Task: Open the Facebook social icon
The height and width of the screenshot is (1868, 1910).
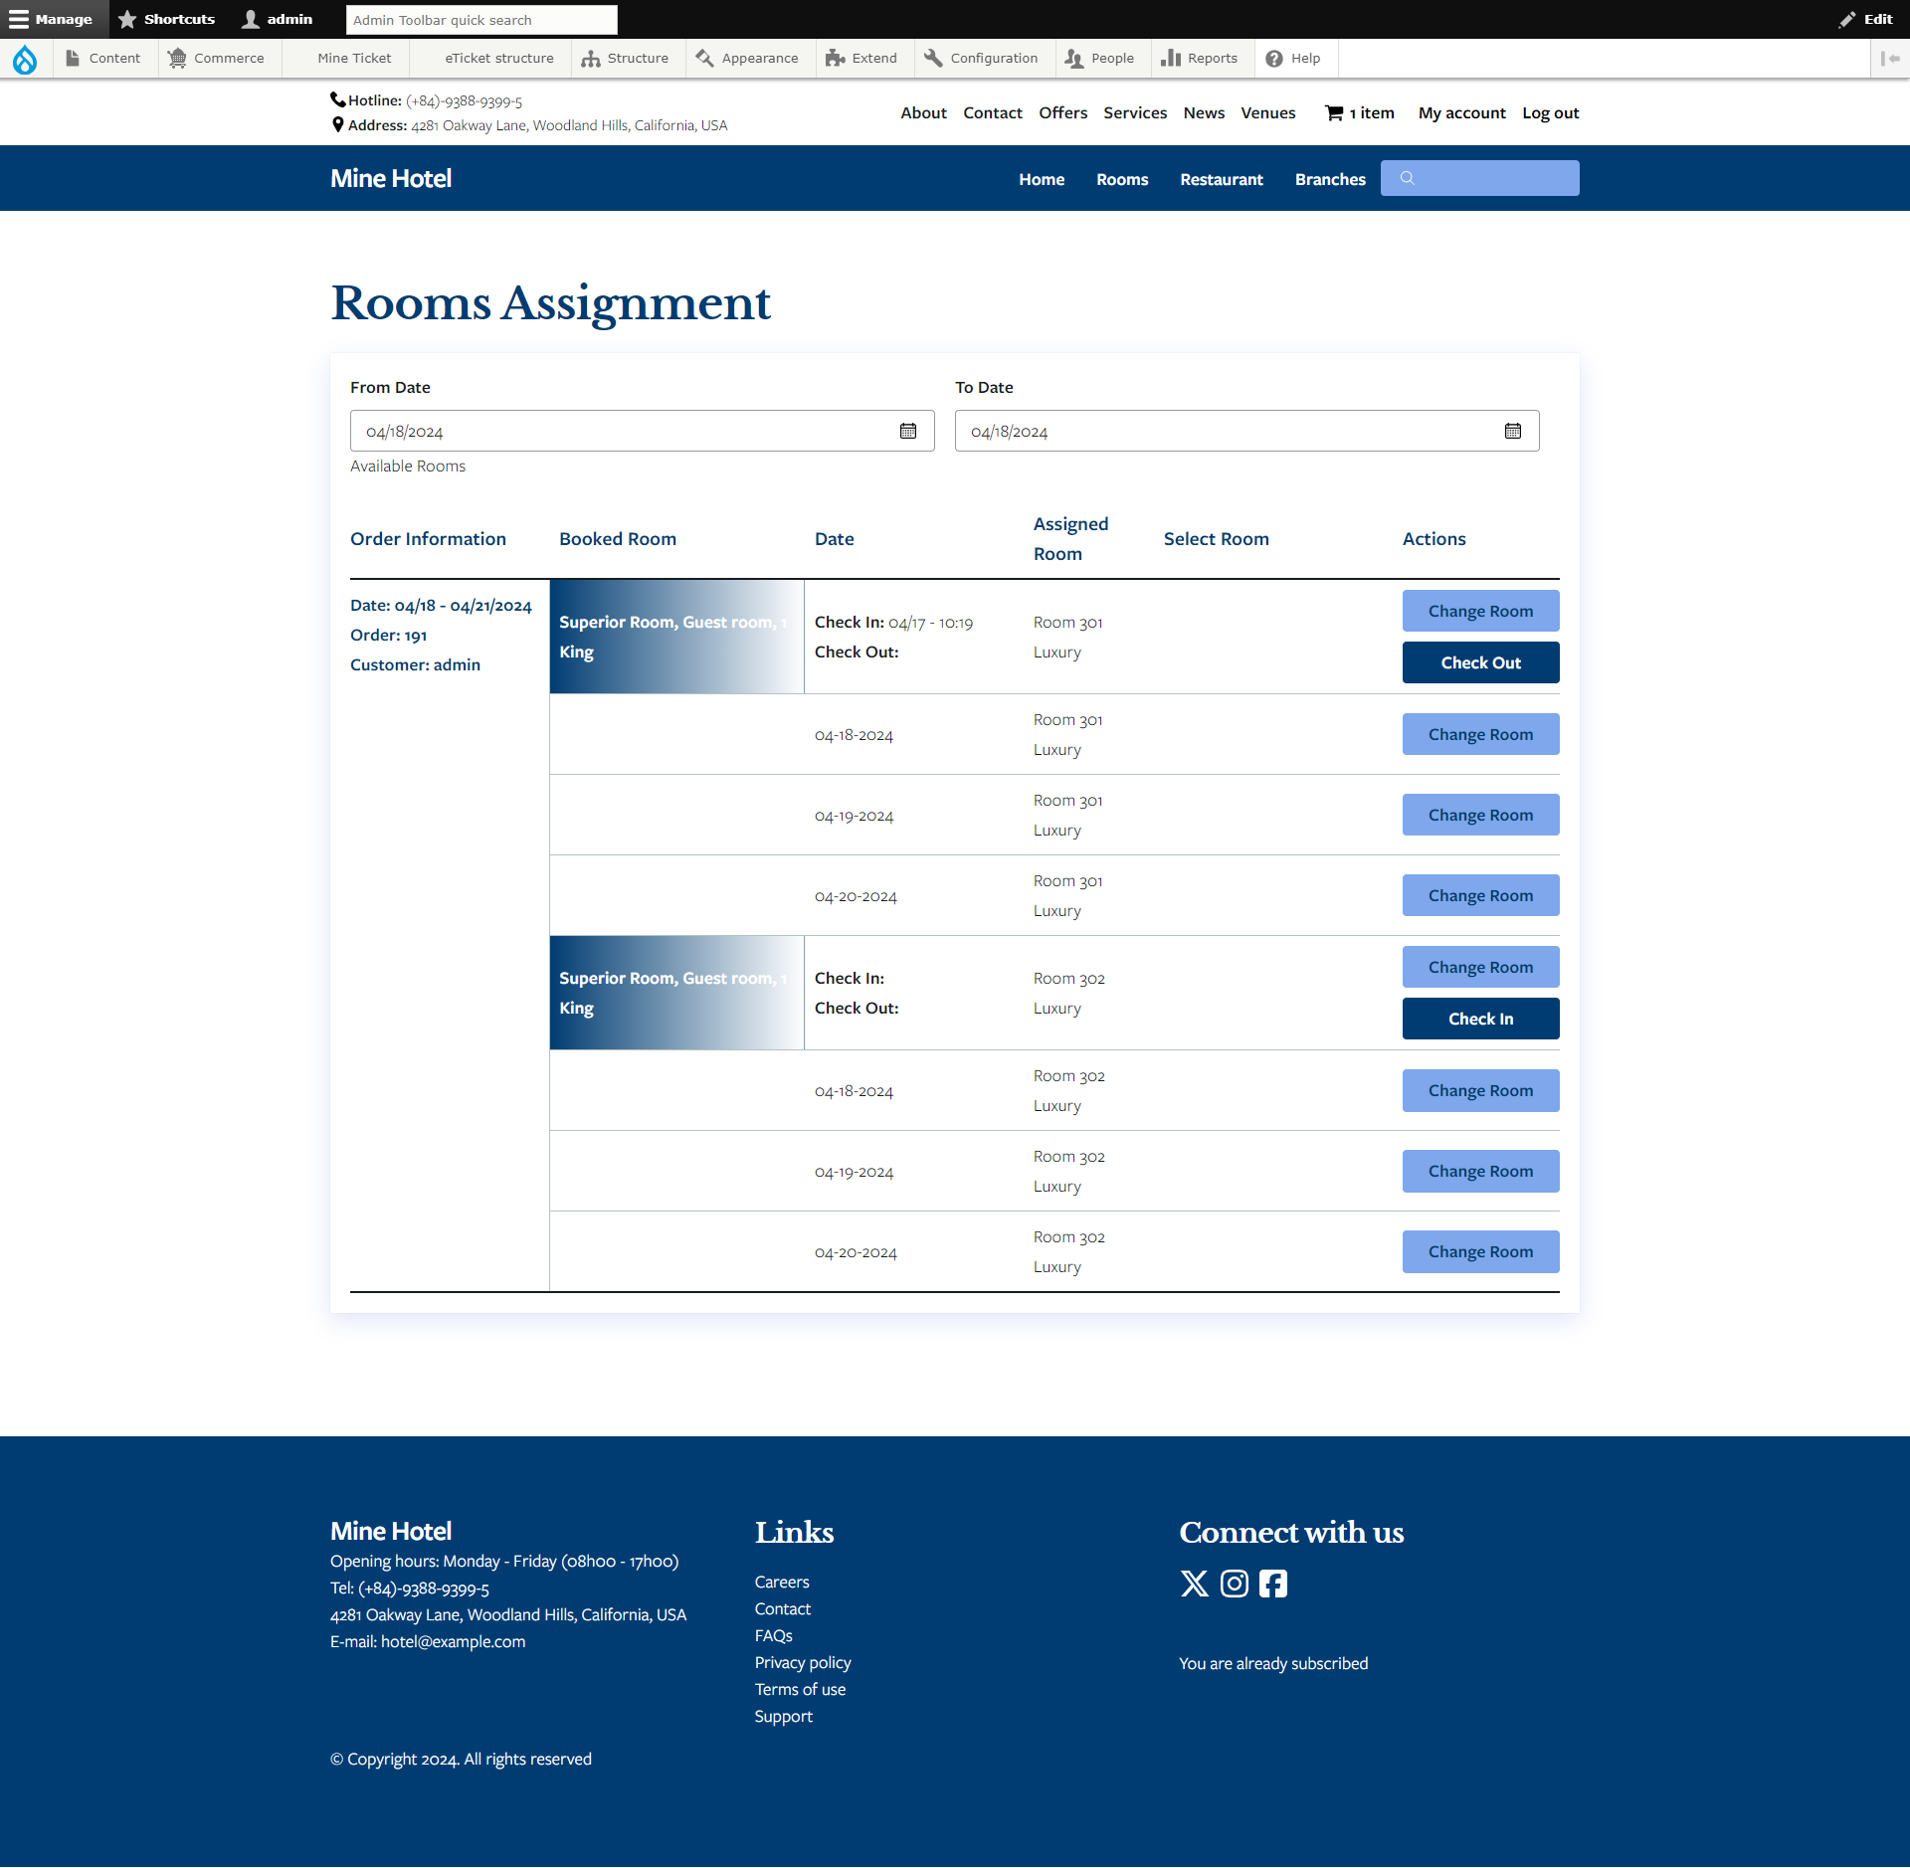Action: click(x=1272, y=1584)
